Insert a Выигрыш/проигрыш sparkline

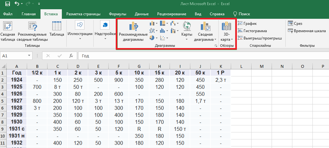(260, 38)
